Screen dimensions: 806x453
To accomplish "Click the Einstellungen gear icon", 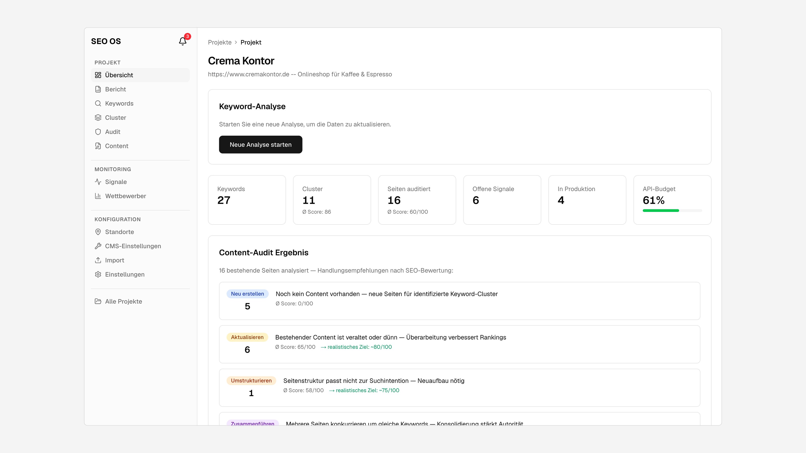I will 98,275.
